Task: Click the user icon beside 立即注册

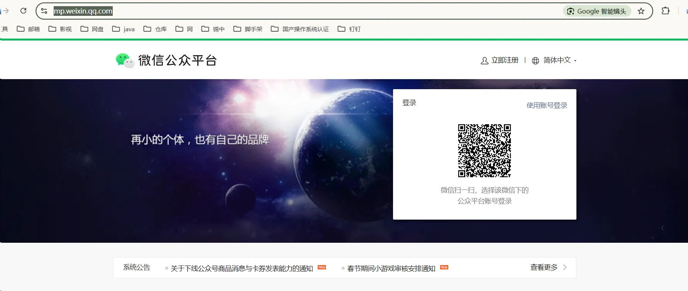Action: click(485, 61)
